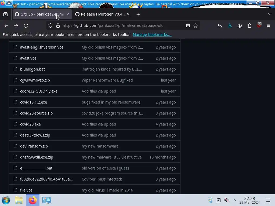
Task: Open the Firefox account icon
Action: click(x=240, y=25)
